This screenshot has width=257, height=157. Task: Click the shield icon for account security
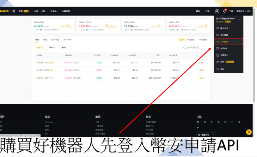[218, 28]
